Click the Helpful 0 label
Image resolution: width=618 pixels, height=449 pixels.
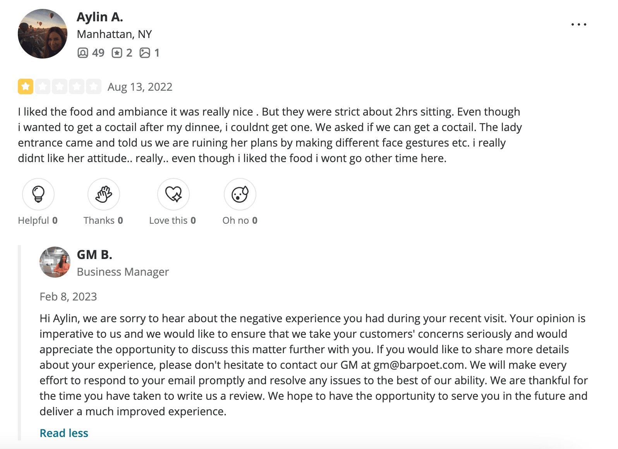[x=38, y=220]
